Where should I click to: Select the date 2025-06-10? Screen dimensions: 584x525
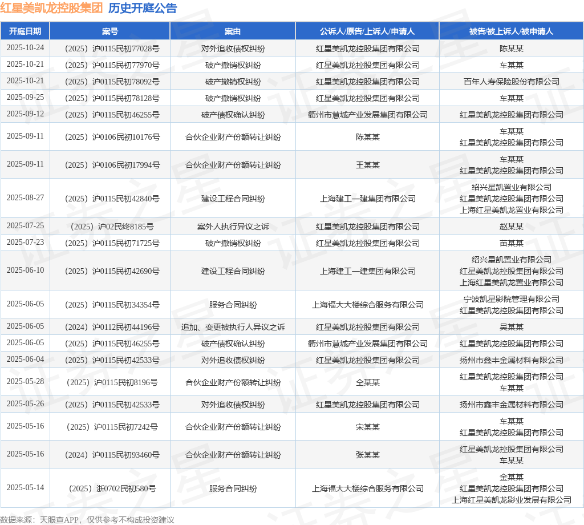[x=25, y=270]
